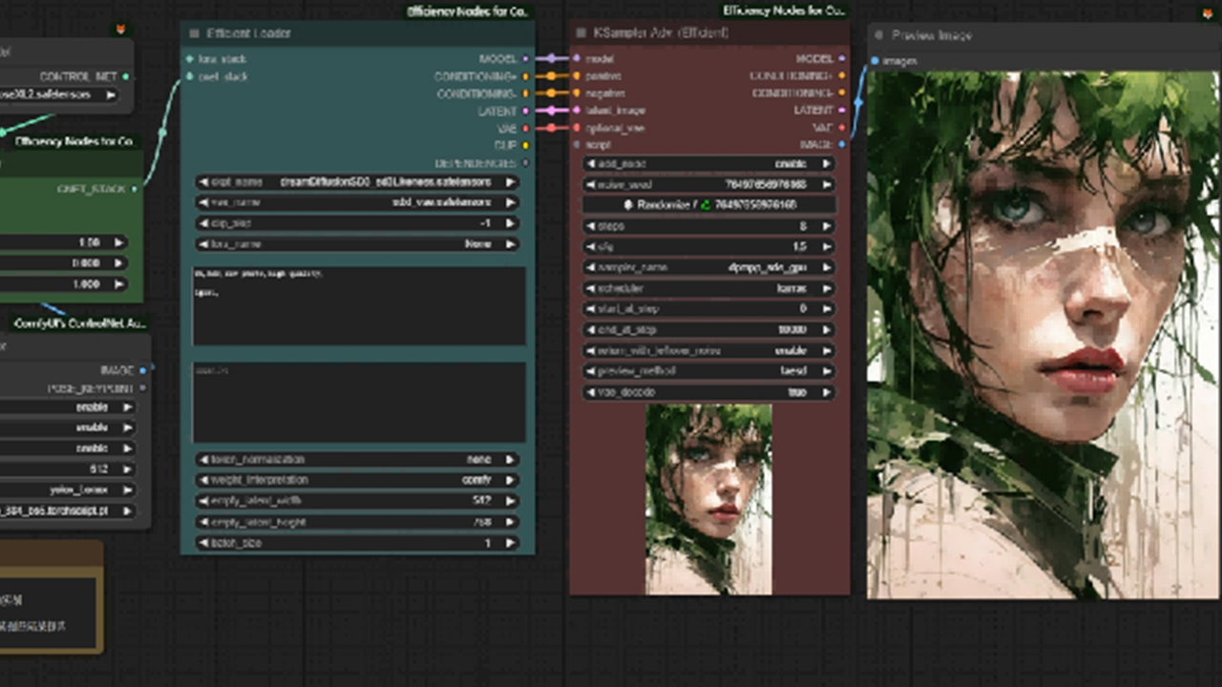Open the token_normalization none selector
1222x687 pixels.
[x=357, y=459]
